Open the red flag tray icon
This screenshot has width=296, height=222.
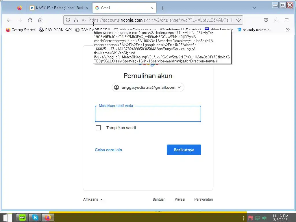tap(251, 218)
